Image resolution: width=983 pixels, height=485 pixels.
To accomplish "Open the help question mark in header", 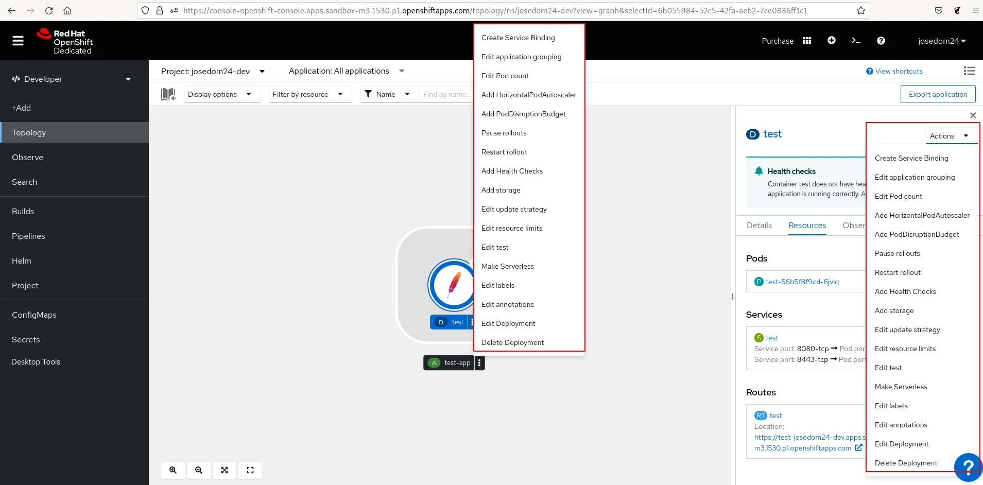I will point(881,41).
